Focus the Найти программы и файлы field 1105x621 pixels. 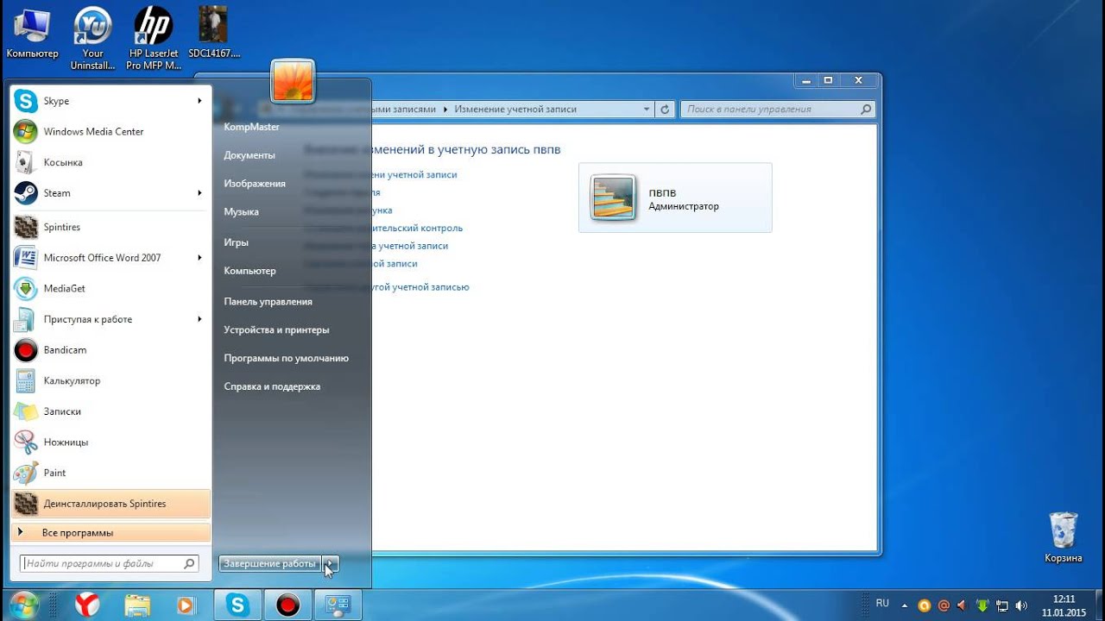pos(110,563)
